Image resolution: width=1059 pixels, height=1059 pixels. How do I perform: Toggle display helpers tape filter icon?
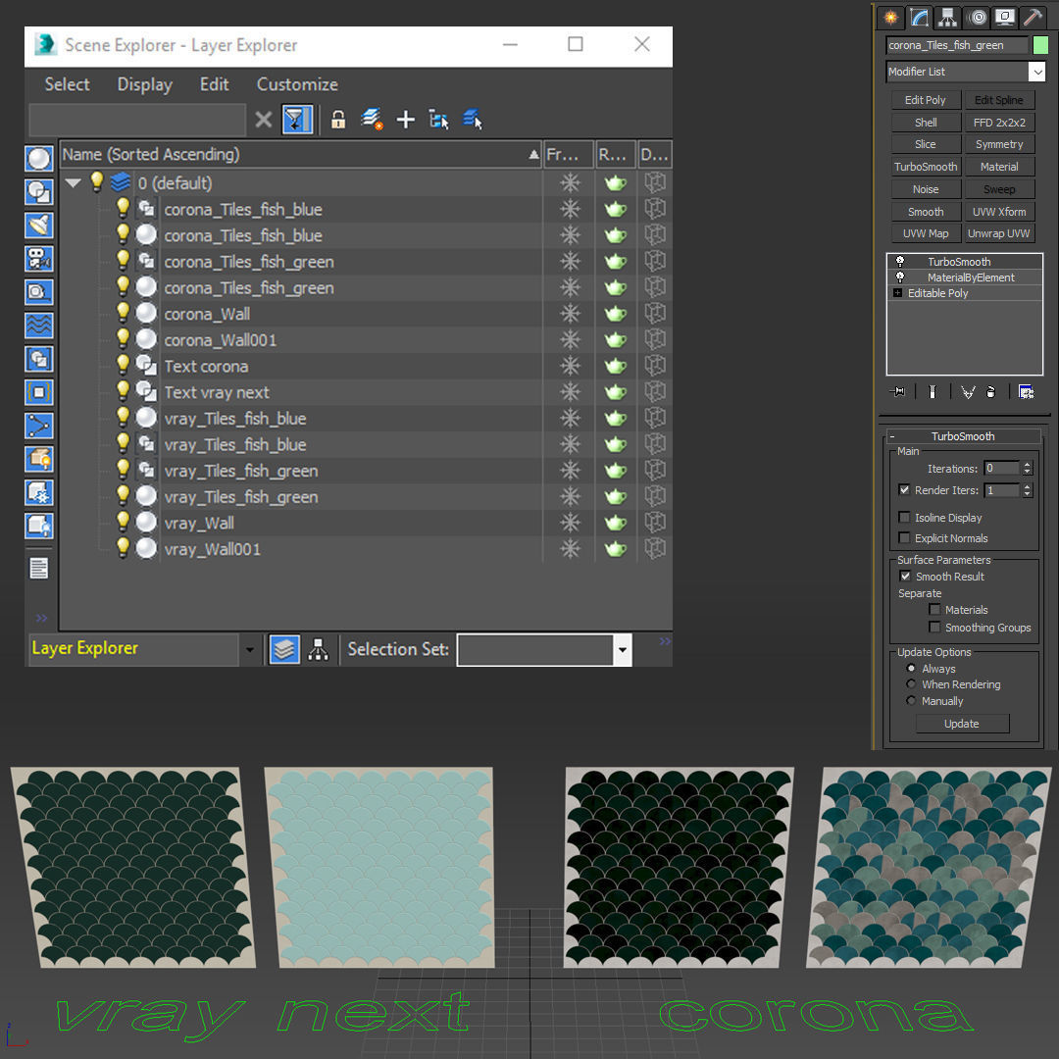coord(39,292)
